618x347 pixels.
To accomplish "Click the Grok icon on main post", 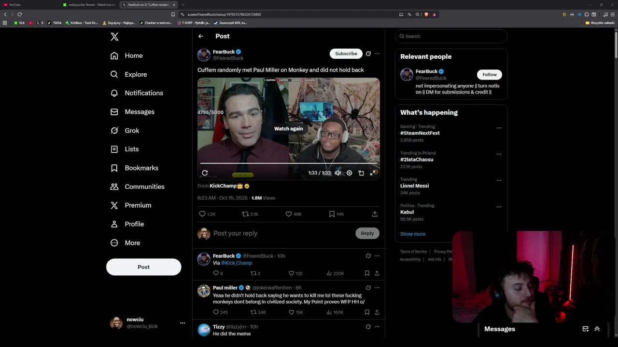I will click(368, 53).
